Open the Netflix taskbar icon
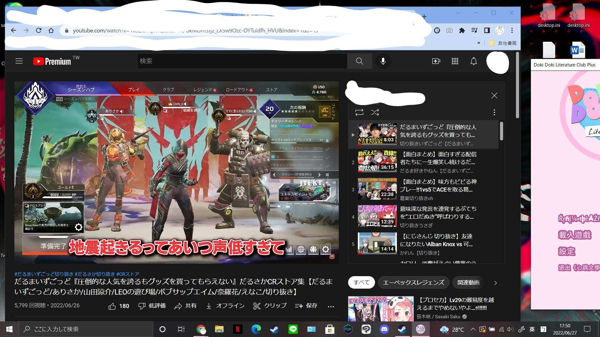Image resolution: width=600 pixels, height=337 pixels. point(237,329)
